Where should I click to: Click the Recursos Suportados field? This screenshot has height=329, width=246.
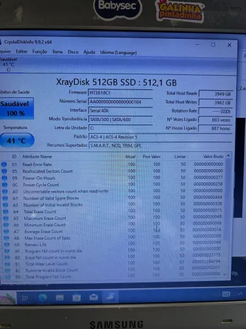(160, 145)
